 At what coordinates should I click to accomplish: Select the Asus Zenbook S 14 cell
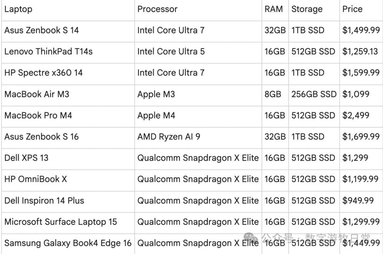pos(41,30)
